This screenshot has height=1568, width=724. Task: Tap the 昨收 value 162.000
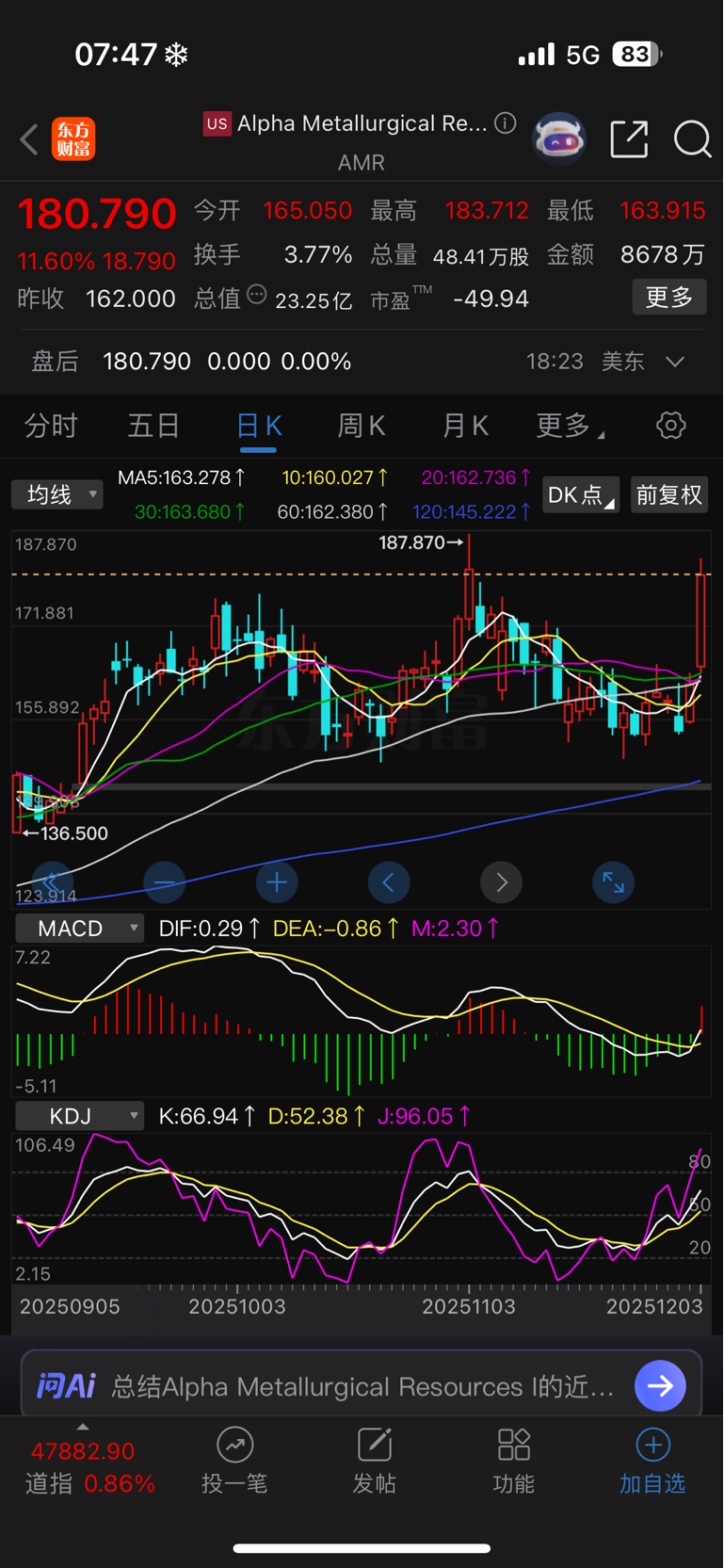pos(131,299)
